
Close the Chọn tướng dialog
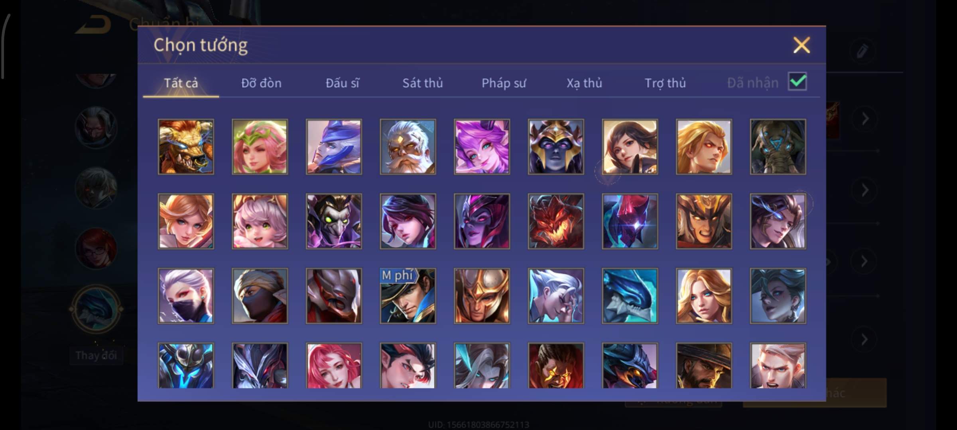801,45
